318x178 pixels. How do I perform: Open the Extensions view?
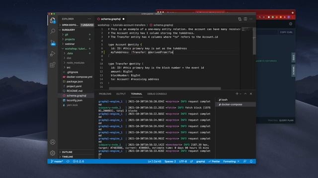click(x=53, y=65)
